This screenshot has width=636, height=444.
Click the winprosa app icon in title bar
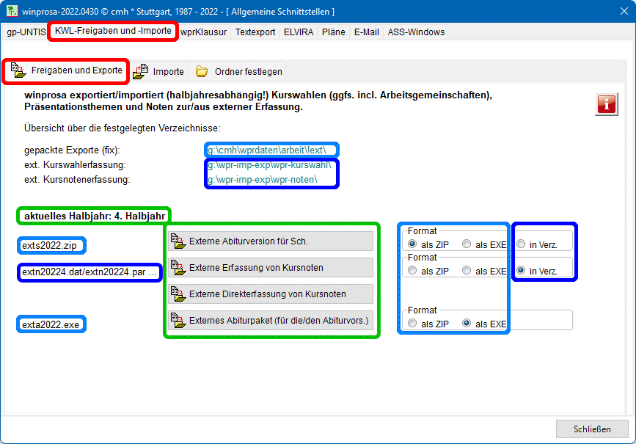point(11,12)
